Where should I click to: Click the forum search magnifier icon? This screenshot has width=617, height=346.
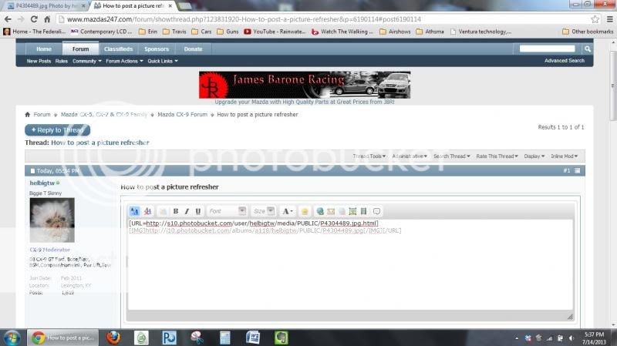587,49
